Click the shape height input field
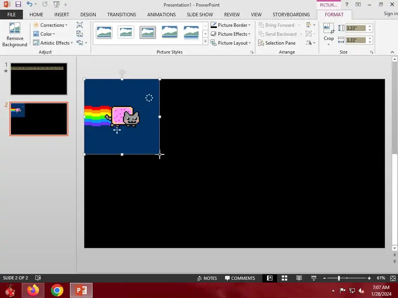This screenshot has height=298, width=398. point(356,28)
